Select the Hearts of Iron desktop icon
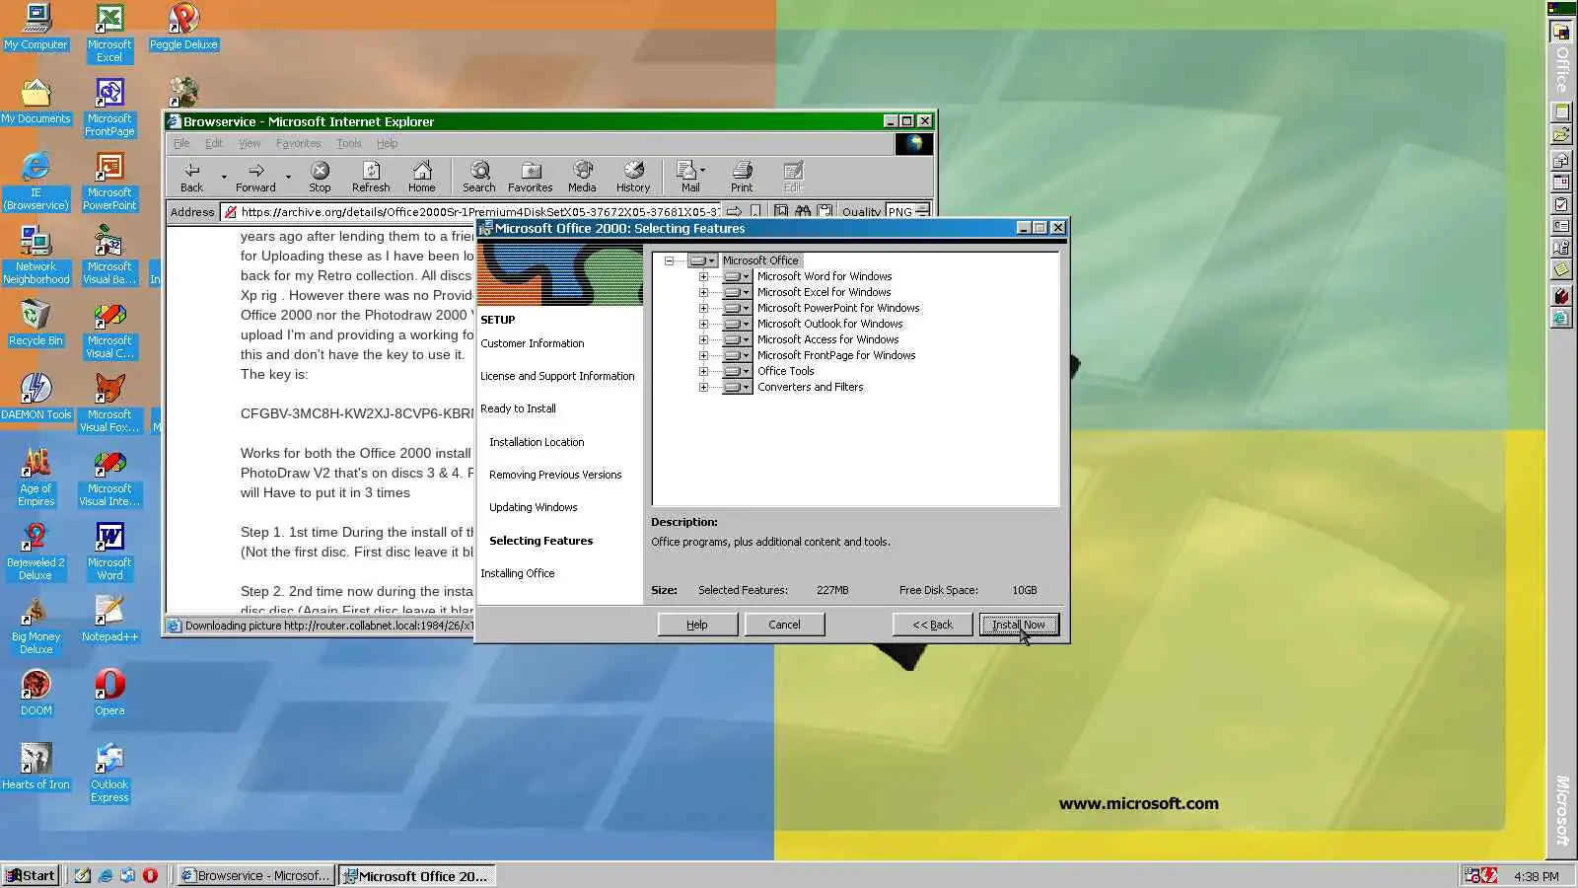This screenshot has width=1578, height=888. [36, 768]
